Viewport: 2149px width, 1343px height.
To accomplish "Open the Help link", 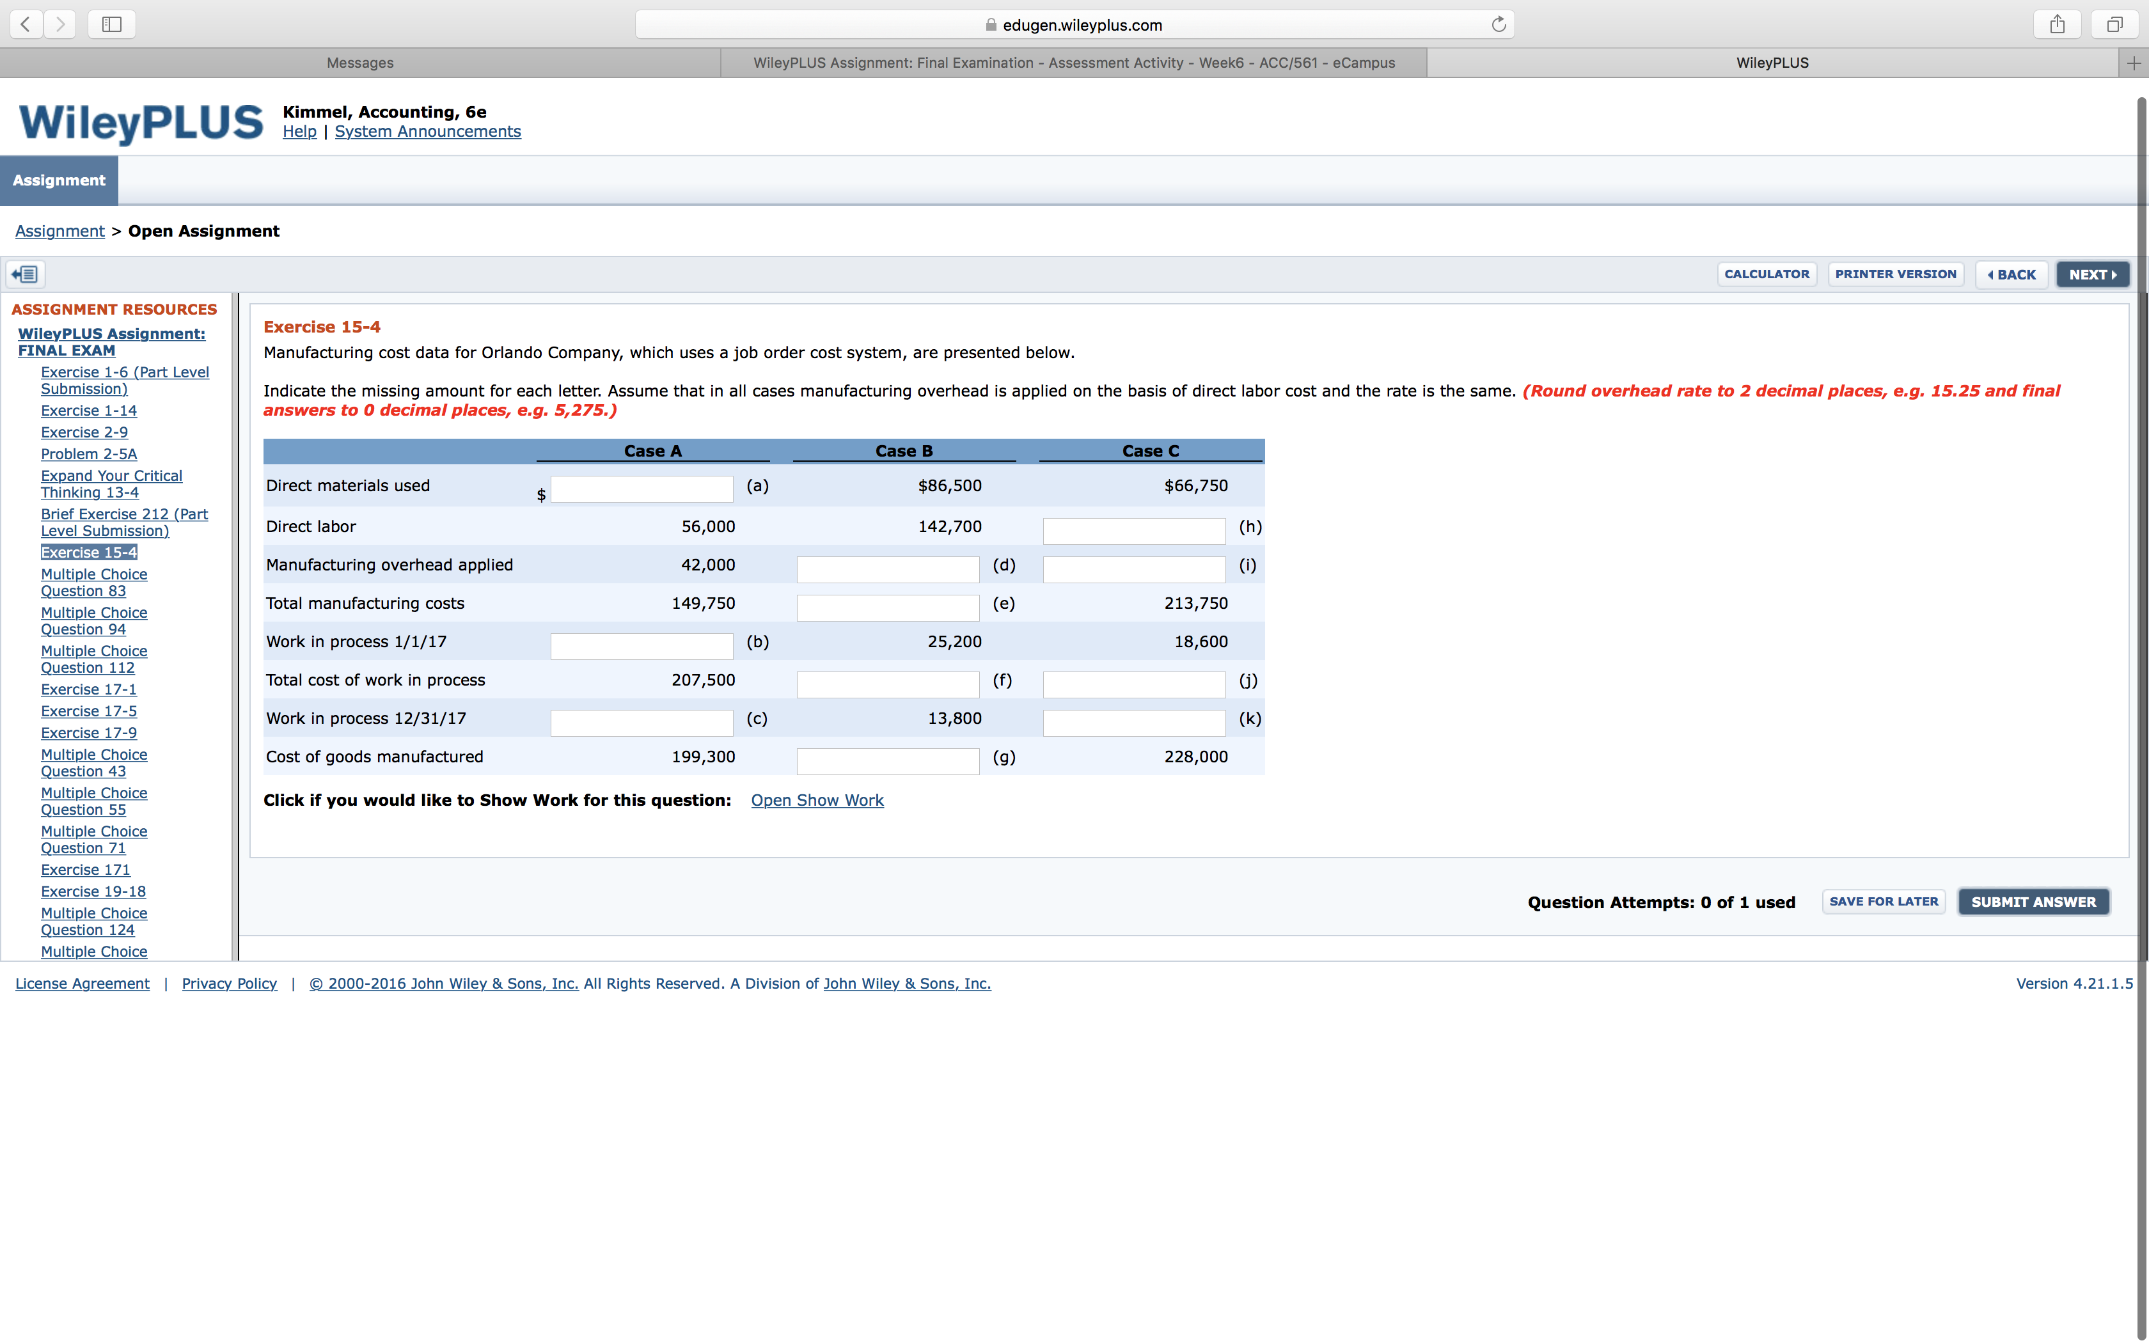I will [x=299, y=132].
